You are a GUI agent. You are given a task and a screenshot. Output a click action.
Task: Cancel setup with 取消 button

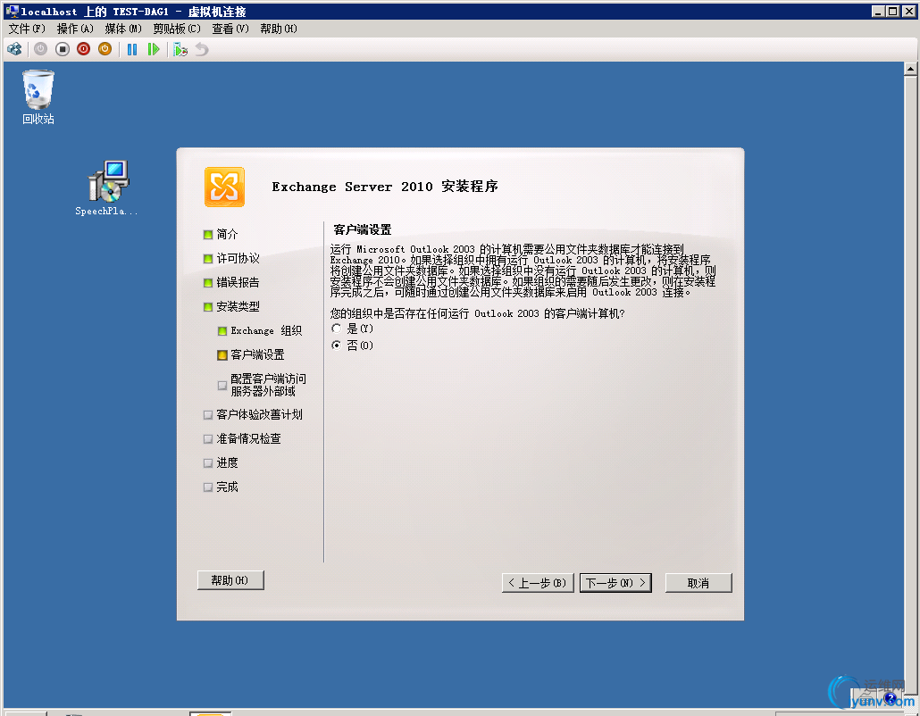coord(698,583)
